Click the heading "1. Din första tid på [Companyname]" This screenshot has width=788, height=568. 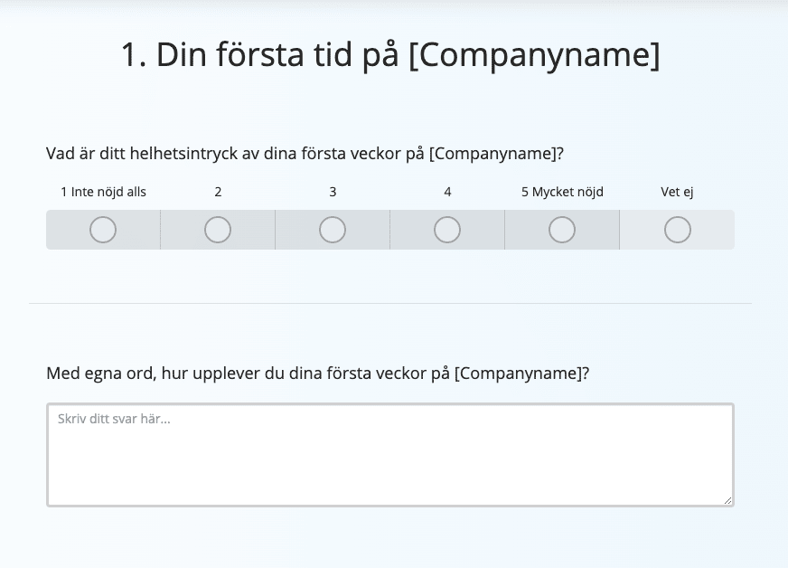click(392, 56)
